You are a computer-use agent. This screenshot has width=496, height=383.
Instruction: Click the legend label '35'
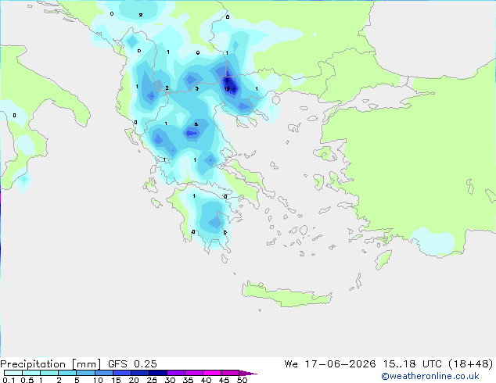click(188, 380)
